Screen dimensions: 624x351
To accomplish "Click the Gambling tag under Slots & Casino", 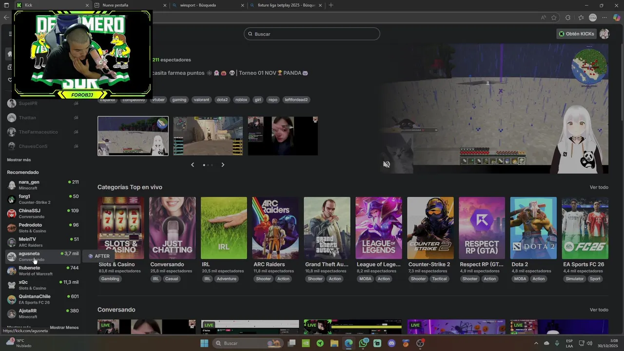I will tap(110, 279).
